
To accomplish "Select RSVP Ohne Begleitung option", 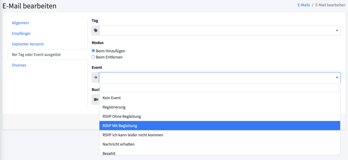I will (x=122, y=116).
